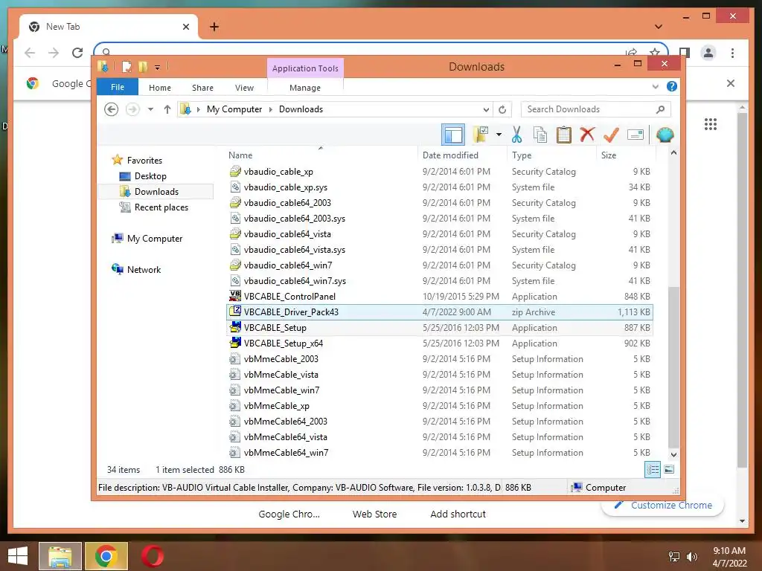Switch to the Home ribbon tab
762x571 pixels.
[x=160, y=88]
